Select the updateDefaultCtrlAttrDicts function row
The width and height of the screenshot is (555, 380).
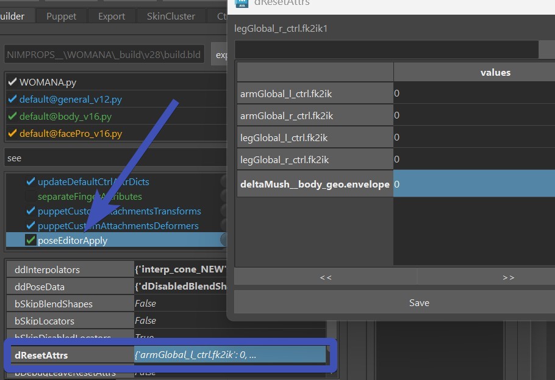tap(116, 181)
